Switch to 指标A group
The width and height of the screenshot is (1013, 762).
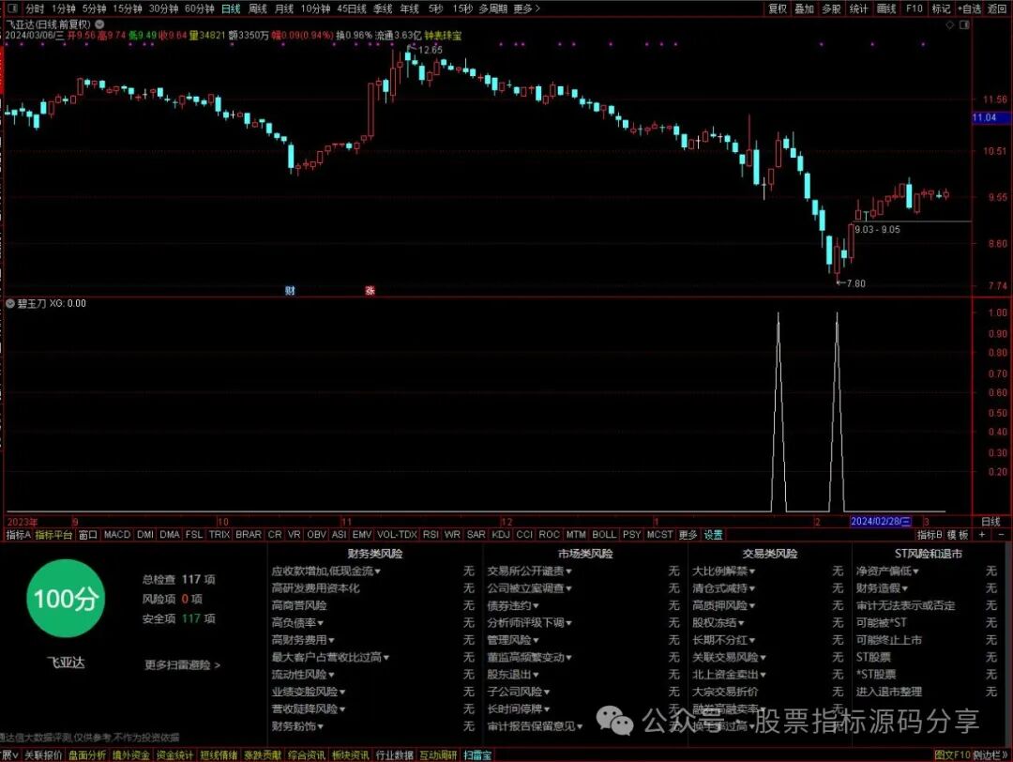click(18, 535)
